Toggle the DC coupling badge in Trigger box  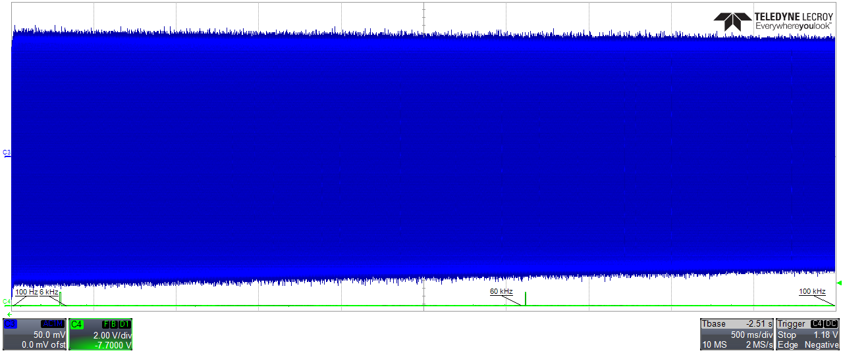pos(832,324)
